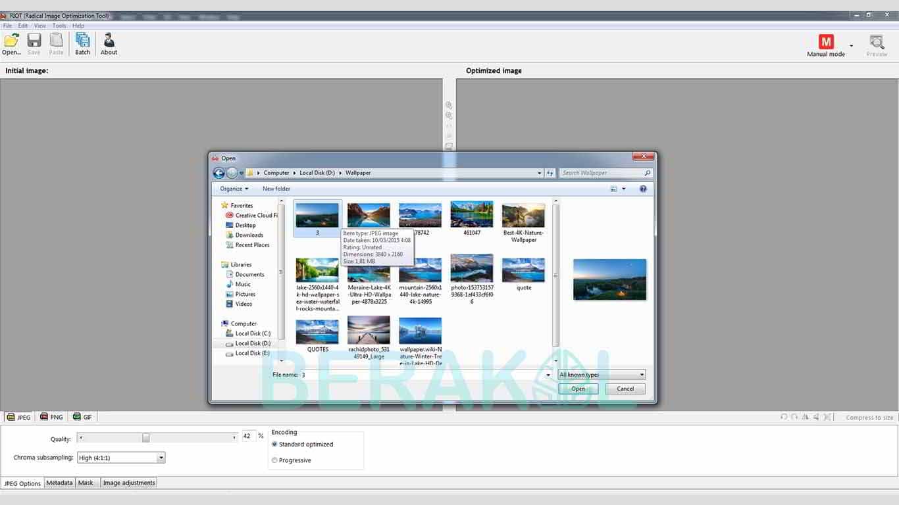Viewport: 899px width, 505px height.
Task: Expand Chroma subsampling dropdown
Action: click(161, 458)
